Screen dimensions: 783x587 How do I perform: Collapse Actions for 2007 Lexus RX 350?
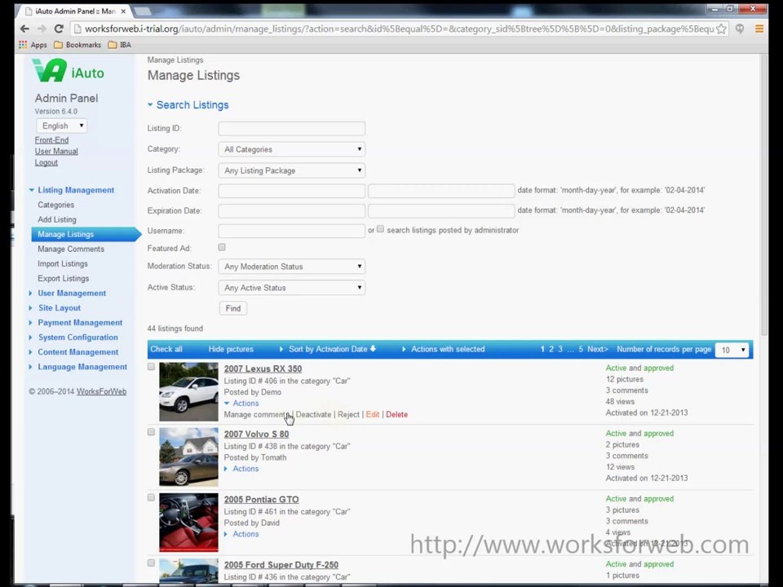[x=241, y=404]
